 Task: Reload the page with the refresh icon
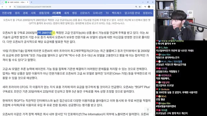coord(10,7)
